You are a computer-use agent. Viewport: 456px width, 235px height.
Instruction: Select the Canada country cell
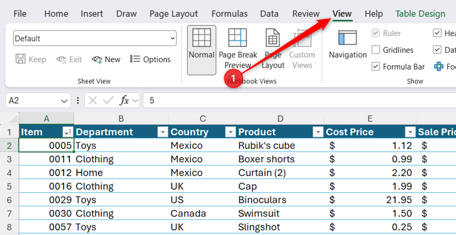click(x=202, y=213)
